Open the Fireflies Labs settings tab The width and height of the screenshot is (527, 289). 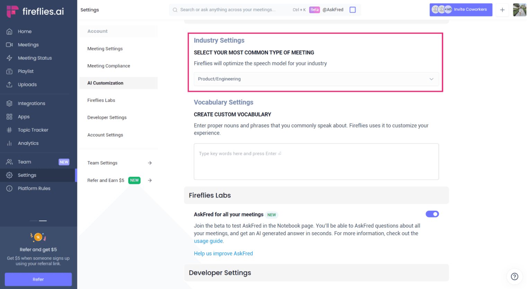pyautogui.click(x=101, y=100)
